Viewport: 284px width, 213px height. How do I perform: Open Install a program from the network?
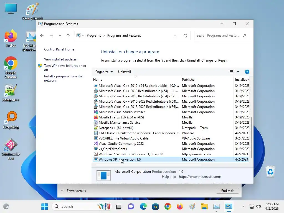(63, 78)
